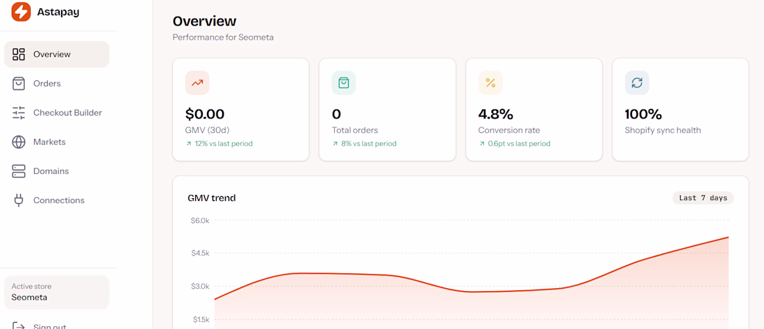The width and height of the screenshot is (764, 329).
Task: Click the Orders shopping bag icon in sidebar
Action: click(x=19, y=84)
